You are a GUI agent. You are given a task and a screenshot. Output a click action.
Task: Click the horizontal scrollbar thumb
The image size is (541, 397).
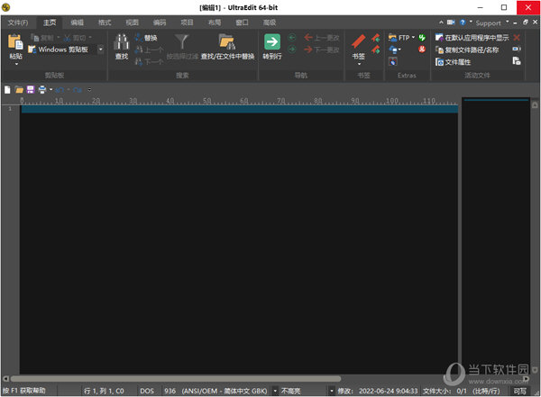176,379
